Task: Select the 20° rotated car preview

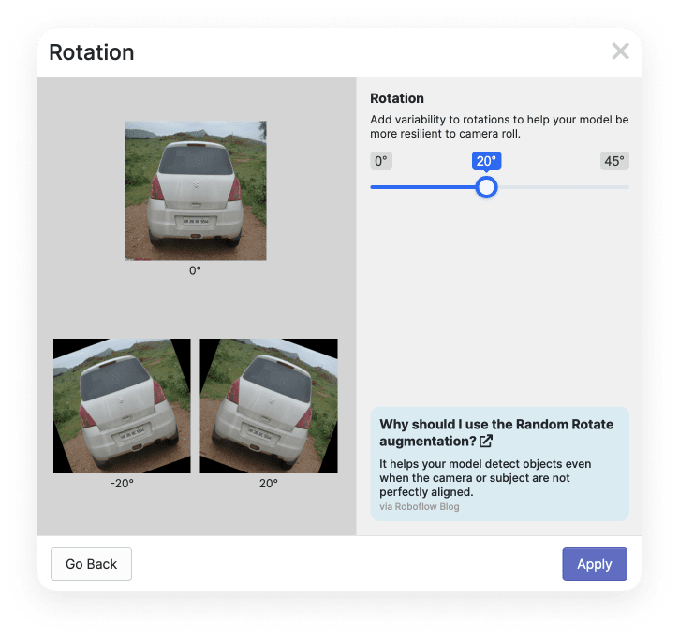Action: [x=269, y=406]
